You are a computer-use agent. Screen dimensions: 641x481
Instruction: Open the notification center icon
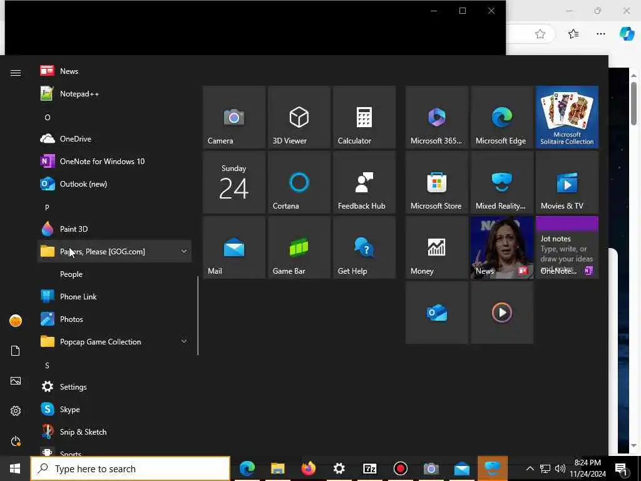[622, 468]
